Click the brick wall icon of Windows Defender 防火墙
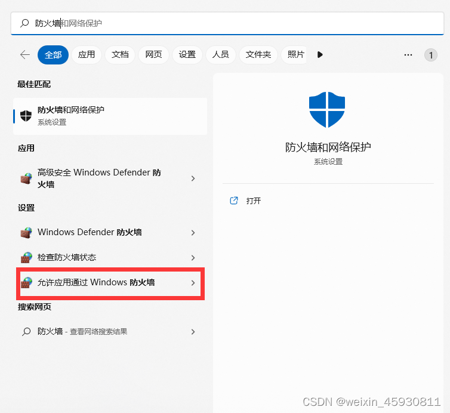450x413 pixels. (26, 233)
